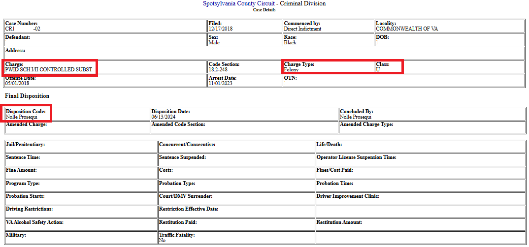Select the Case Details heading text
Viewport: 529px width, 247px height.
[264, 10]
